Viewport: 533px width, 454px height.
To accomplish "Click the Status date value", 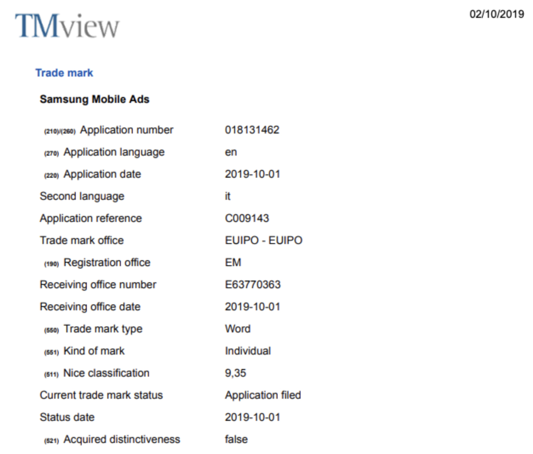I will [252, 417].
